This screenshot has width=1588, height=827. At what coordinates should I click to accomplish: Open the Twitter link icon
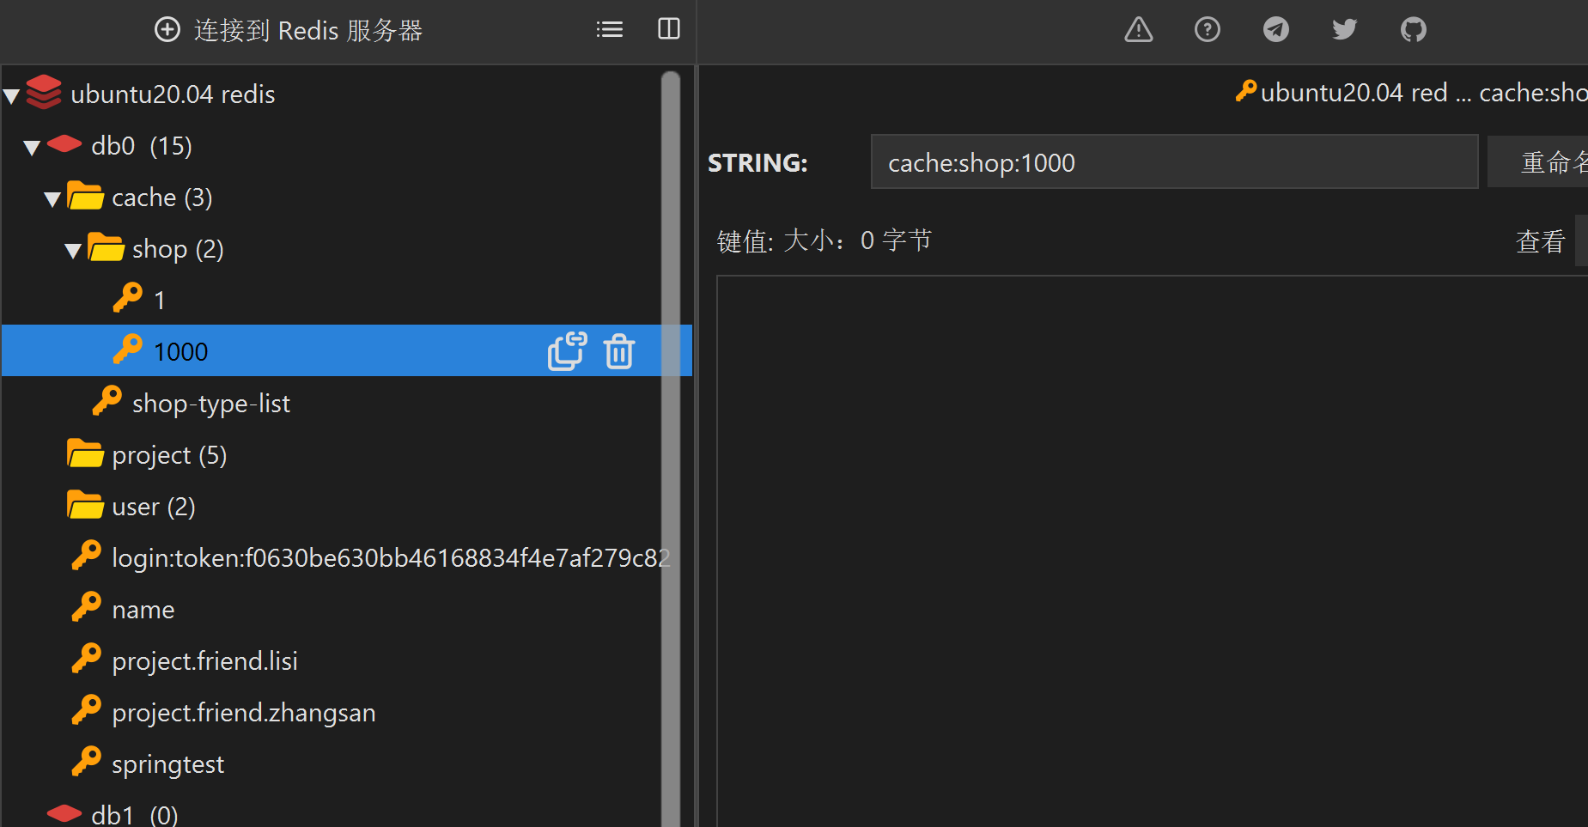(x=1344, y=30)
